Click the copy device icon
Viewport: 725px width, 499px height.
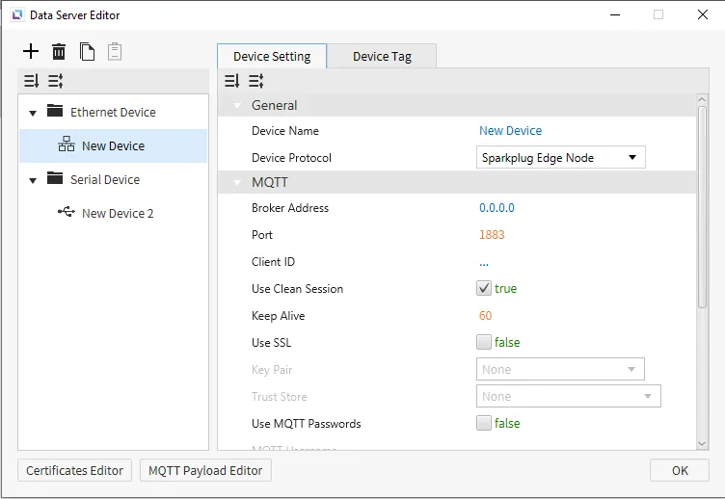(x=87, y=52)
